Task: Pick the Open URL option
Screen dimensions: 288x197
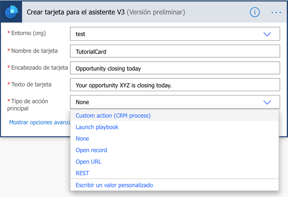Action: point(175,162)
